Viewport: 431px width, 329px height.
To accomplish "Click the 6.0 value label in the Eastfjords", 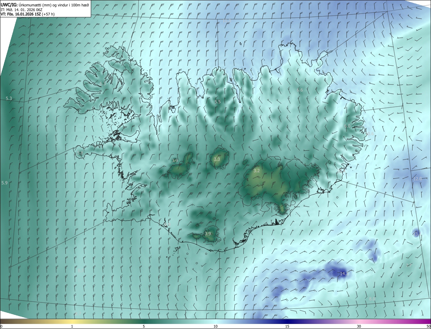I will click(x=347, y=126).
